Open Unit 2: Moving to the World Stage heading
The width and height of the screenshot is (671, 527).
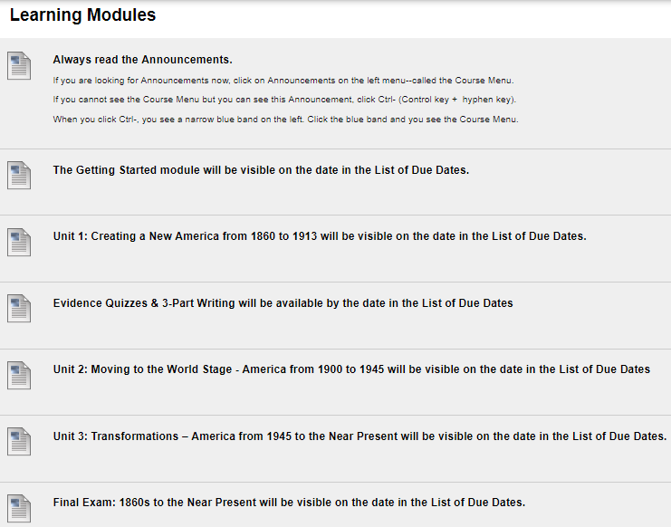pyautogui.click(x=351, y=369)
